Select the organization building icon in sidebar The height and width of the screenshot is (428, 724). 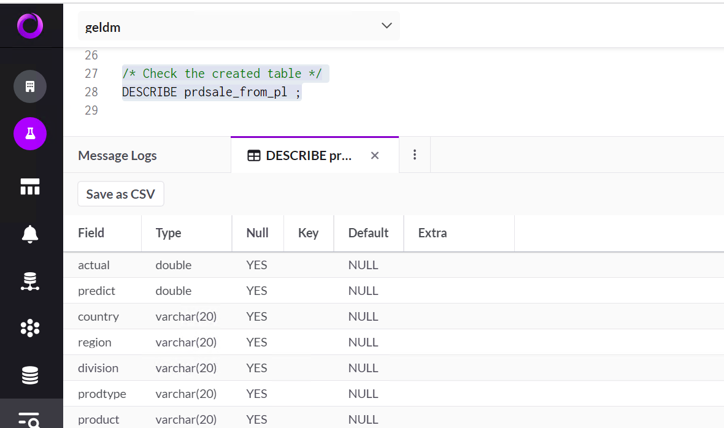click(x=29, y=86)
